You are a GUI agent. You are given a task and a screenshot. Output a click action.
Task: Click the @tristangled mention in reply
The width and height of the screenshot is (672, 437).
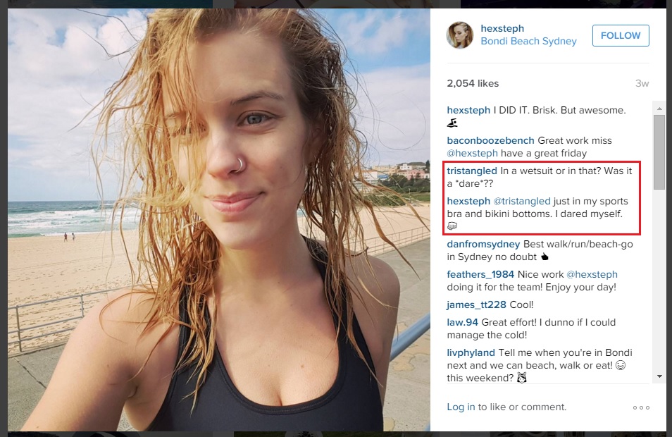pos(521,201)
